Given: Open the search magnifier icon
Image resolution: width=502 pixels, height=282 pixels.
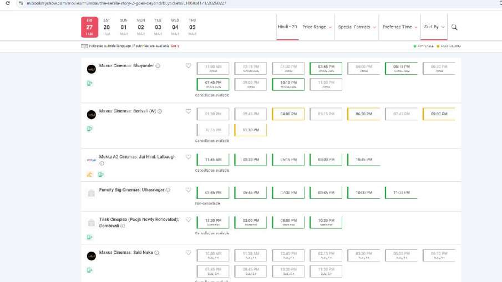Looking at the screenshot, I should (x=454, y=27).
